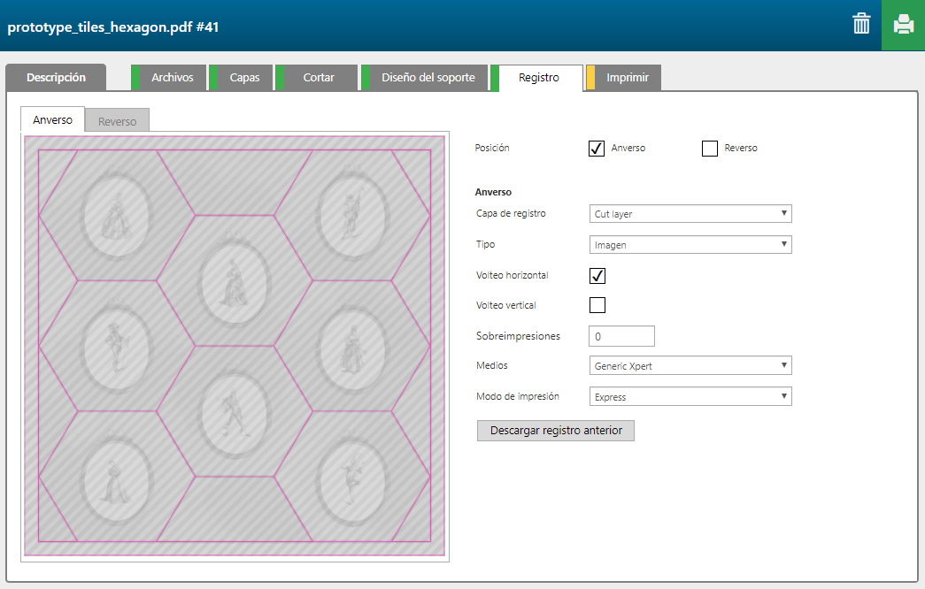
Task: Expand the Tipo dropdown
Action: tap(690, 245)
